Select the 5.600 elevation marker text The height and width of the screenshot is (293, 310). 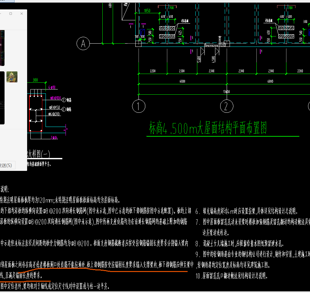point(199,59)
